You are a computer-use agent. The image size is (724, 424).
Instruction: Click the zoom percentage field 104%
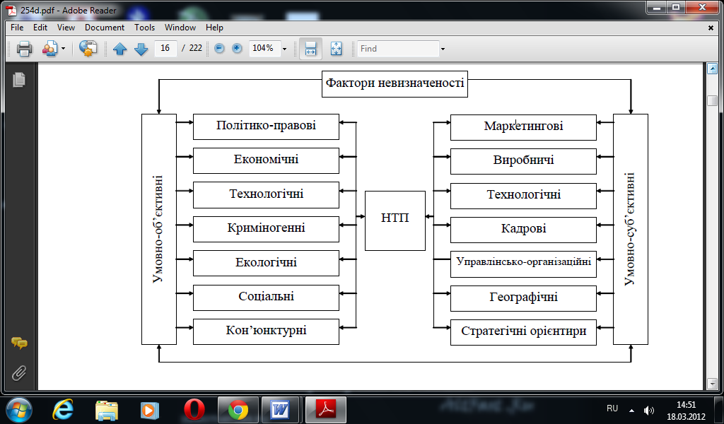[x=264, y=48]
